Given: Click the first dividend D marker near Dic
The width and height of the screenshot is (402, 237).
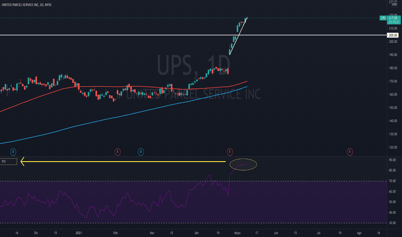Looking at the screenshot, I should click(13, 152).
